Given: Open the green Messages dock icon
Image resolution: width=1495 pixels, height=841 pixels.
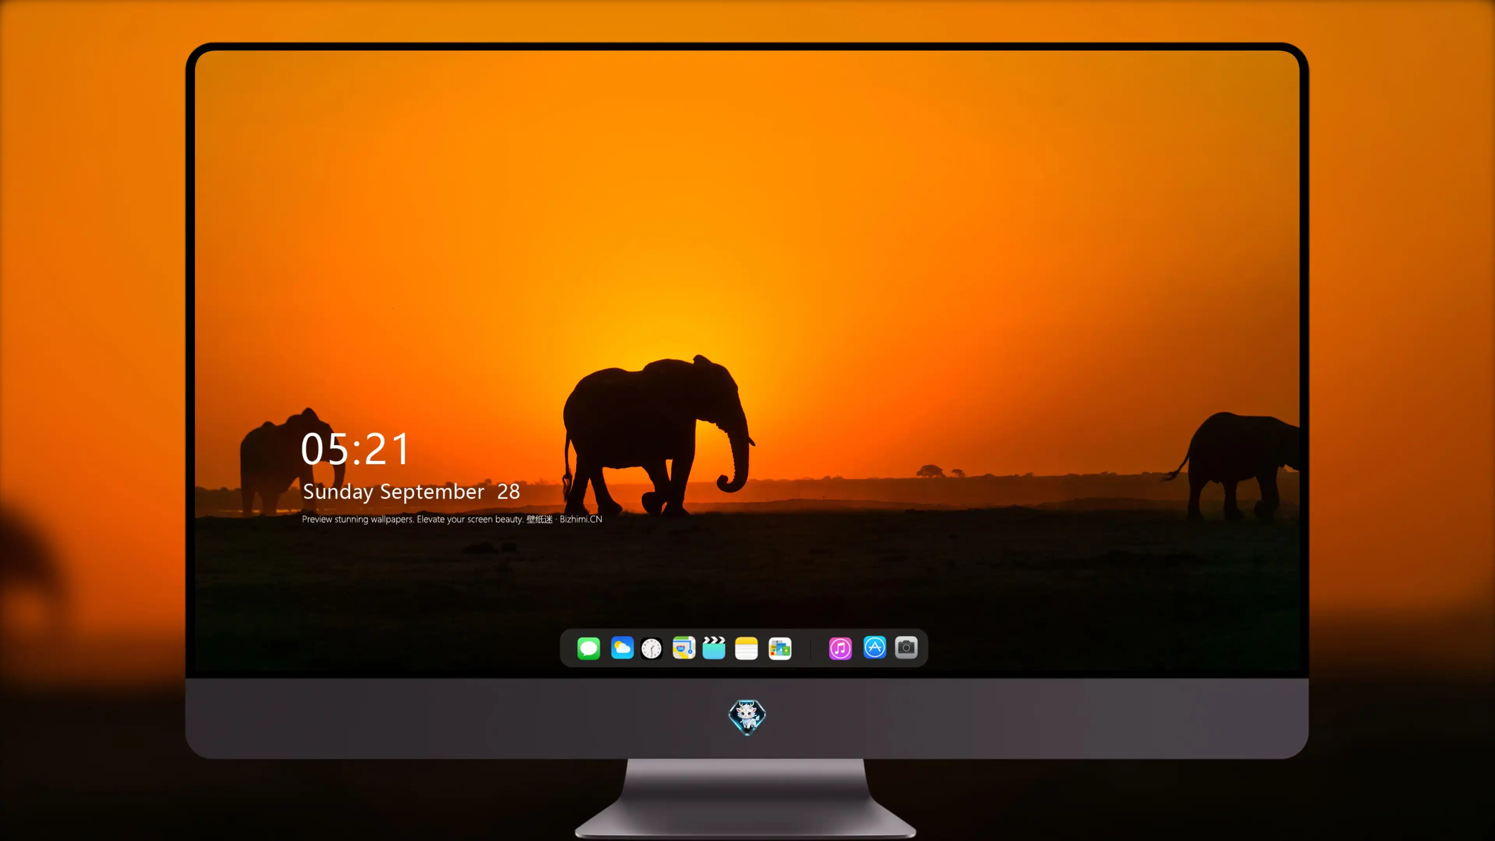Looking at the screenshot, I should (589, 648).
